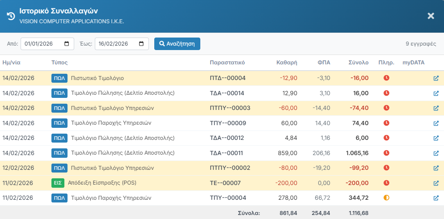Click payment status clock for ΤΔΑ--00011
This screenshot has width=444, height=219.
[x=387, y=153]
